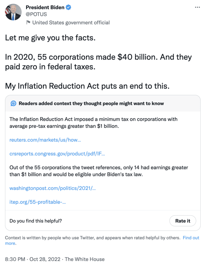Open President Biden's profile picture
The height and width of the screenshot is (266, 205).
tap(13, 12)
